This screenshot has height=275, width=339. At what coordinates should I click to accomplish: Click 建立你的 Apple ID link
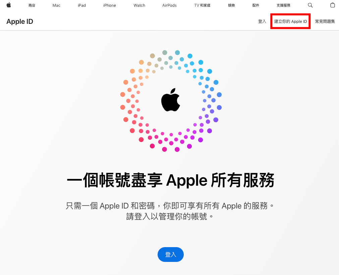click(291, 21)
